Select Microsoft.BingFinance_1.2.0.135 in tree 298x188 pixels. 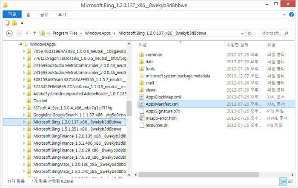click(x=80, y=136)
